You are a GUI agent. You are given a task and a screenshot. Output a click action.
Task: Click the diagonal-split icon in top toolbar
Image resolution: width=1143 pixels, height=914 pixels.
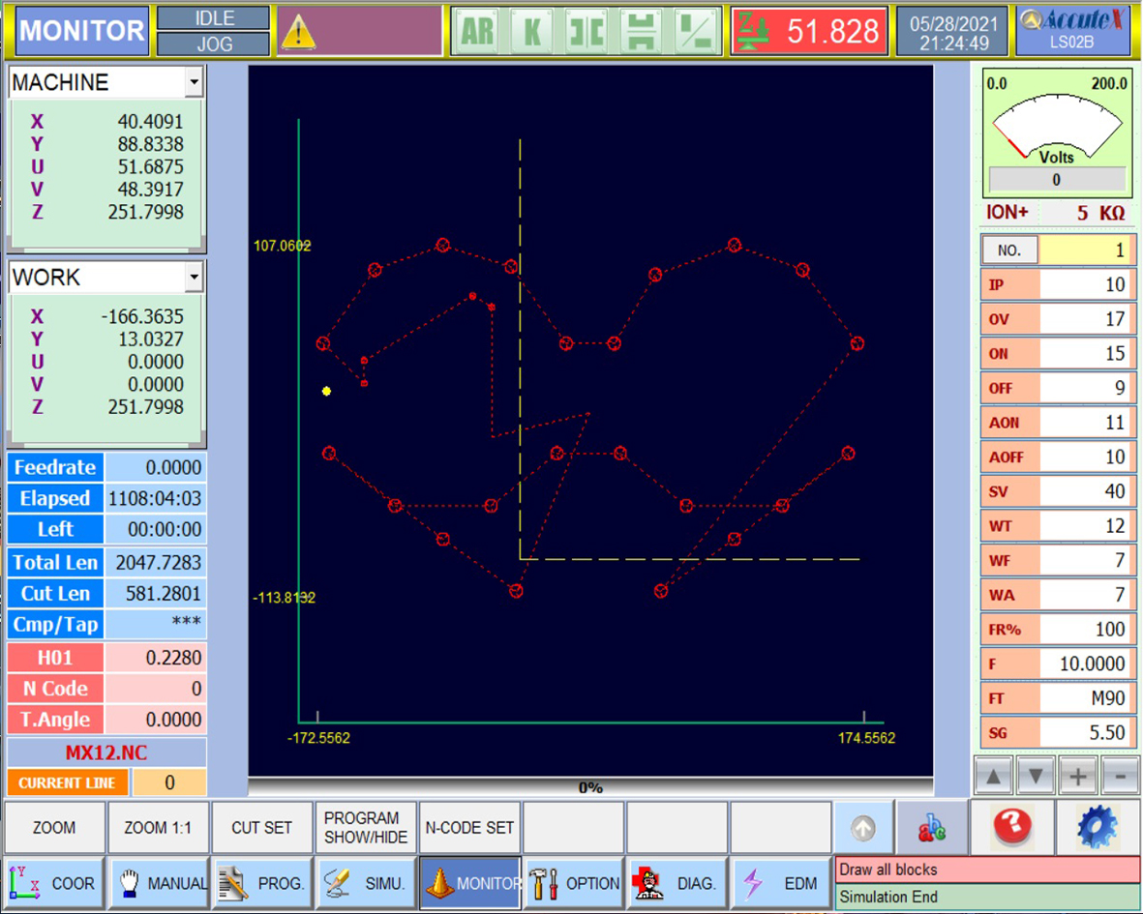696,32
